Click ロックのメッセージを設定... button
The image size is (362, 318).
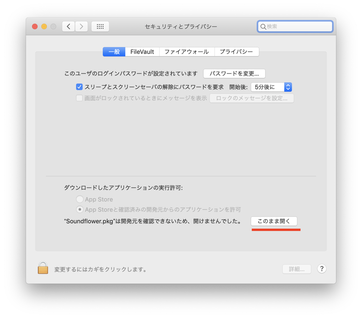tap(252, 98)
